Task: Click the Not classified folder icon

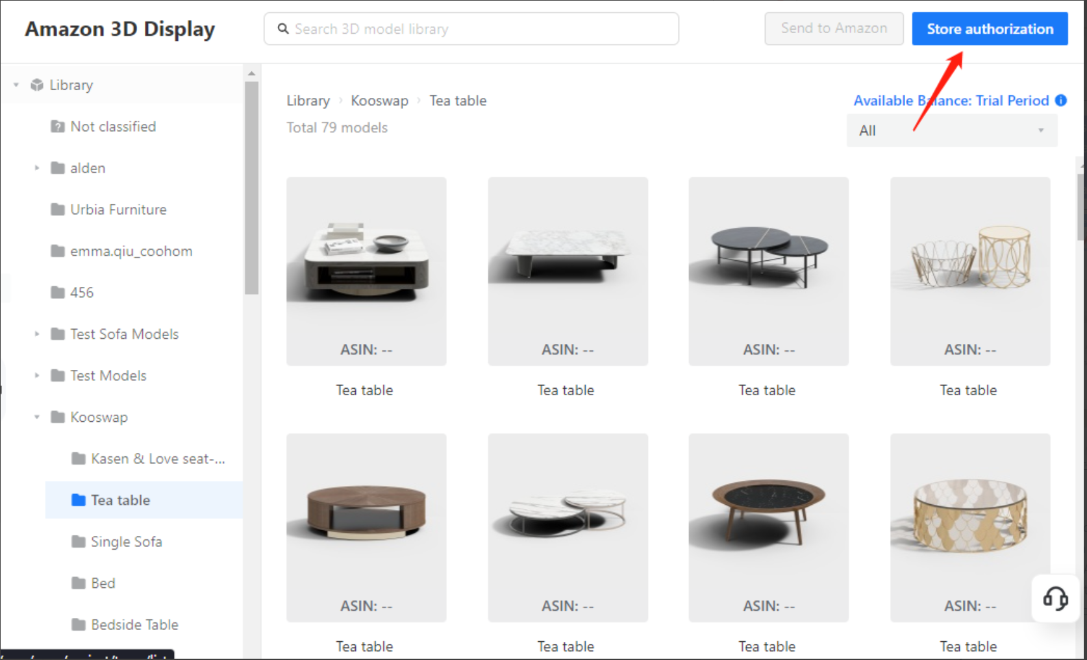Action: tap(58, 127)
